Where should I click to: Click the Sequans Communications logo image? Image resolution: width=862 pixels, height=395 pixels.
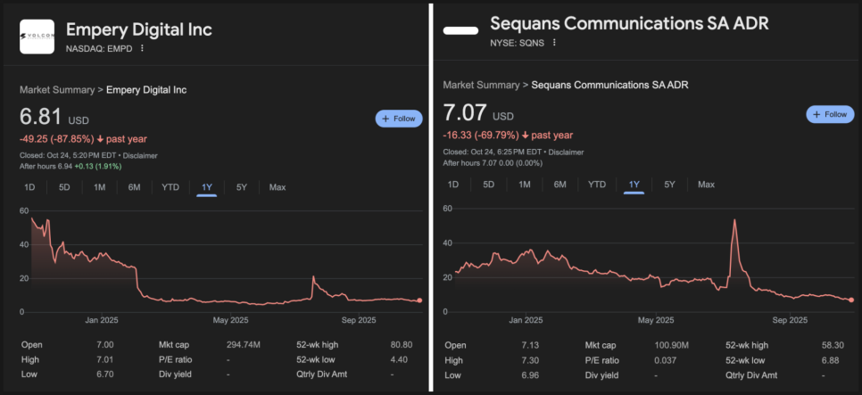coord(460,31)
